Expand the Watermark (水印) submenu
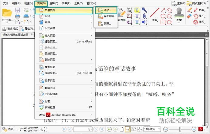This screenshot has width=210, height=134. point(65,16)
